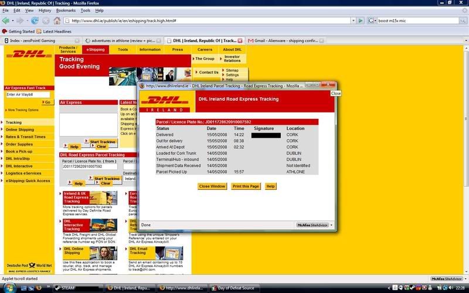This screenshot has width=469, height=293.
Task: Open the Tools menu
Action: [85, 10]
